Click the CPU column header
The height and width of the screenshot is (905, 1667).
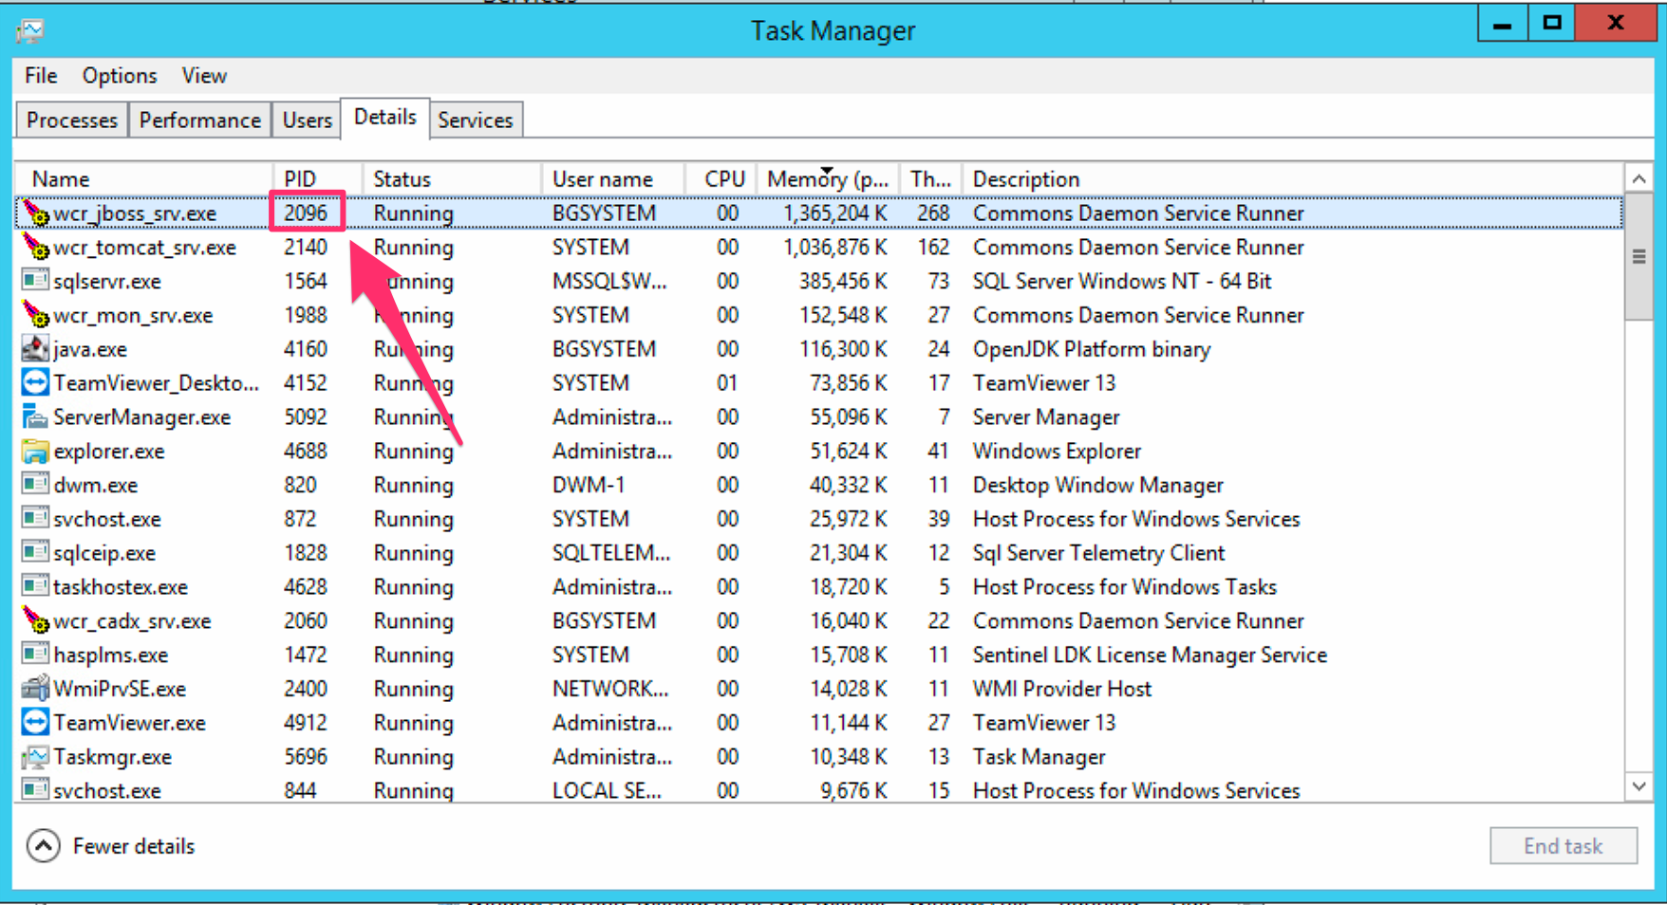click(723, 178)
